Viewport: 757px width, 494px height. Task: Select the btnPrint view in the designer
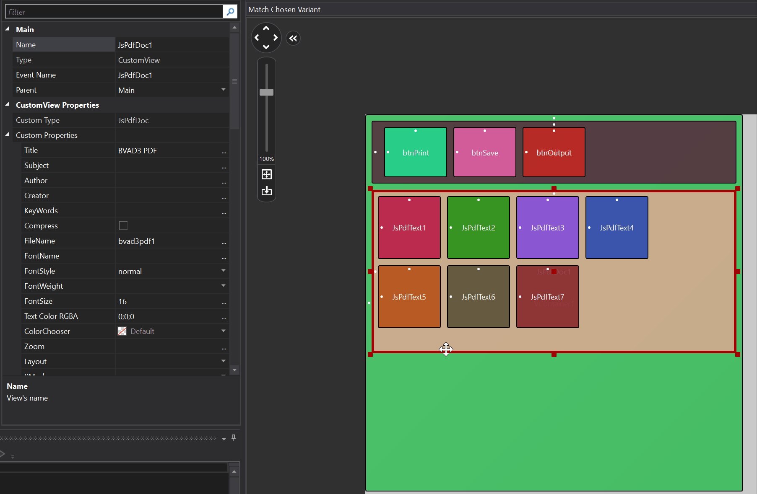tap(416, 153)
